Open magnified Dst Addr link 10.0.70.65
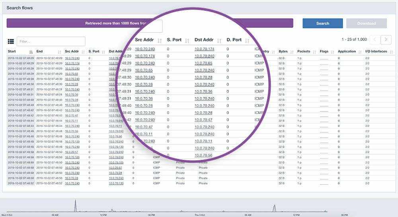 (x=203, y=63)
